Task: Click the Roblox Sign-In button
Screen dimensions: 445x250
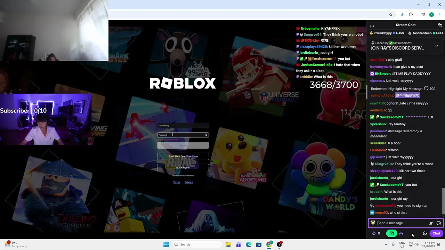Action: pyautogui.click(x=183, y=145)
